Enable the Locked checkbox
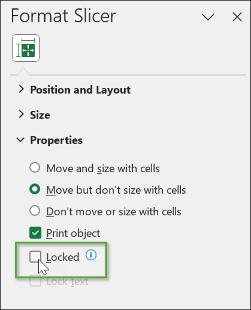 coord(35,257)
